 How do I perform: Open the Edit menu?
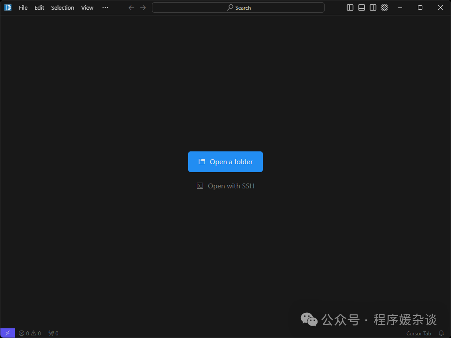[x=39, y=7]
